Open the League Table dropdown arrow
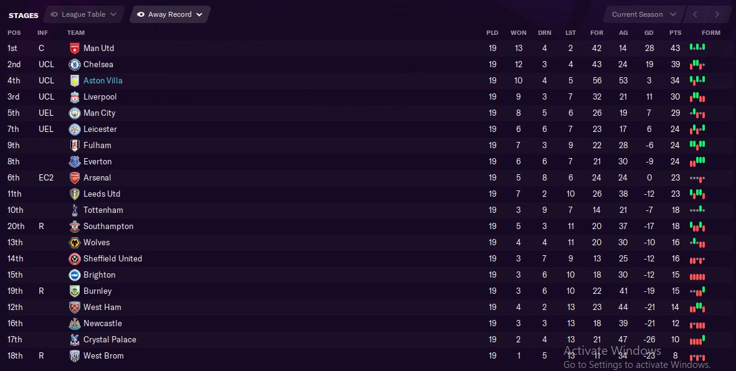The width and height of the screenshot is (736, 371). click(x=113, y=14)
